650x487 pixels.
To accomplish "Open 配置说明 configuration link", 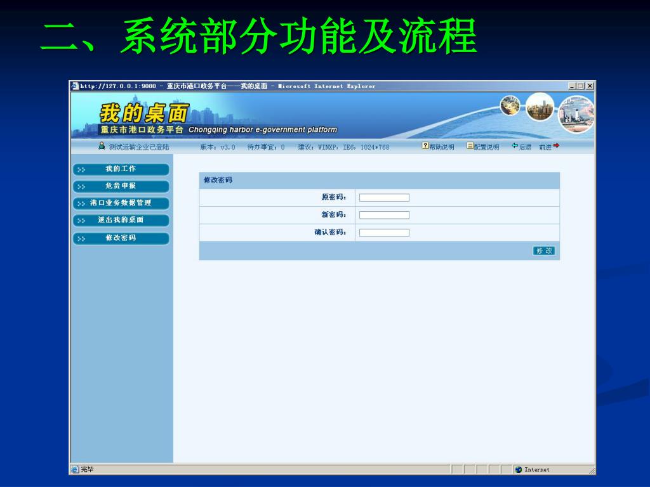I will 487,147.
